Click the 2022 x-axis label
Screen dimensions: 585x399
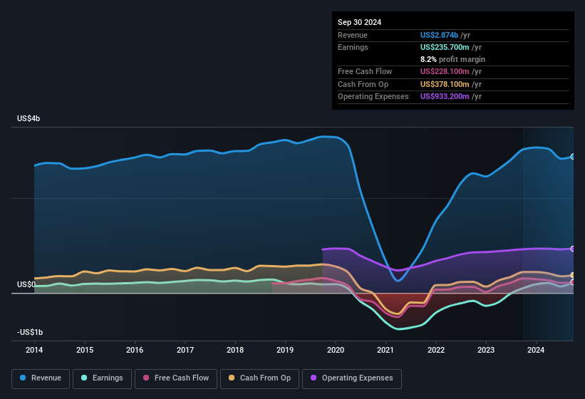436,350
